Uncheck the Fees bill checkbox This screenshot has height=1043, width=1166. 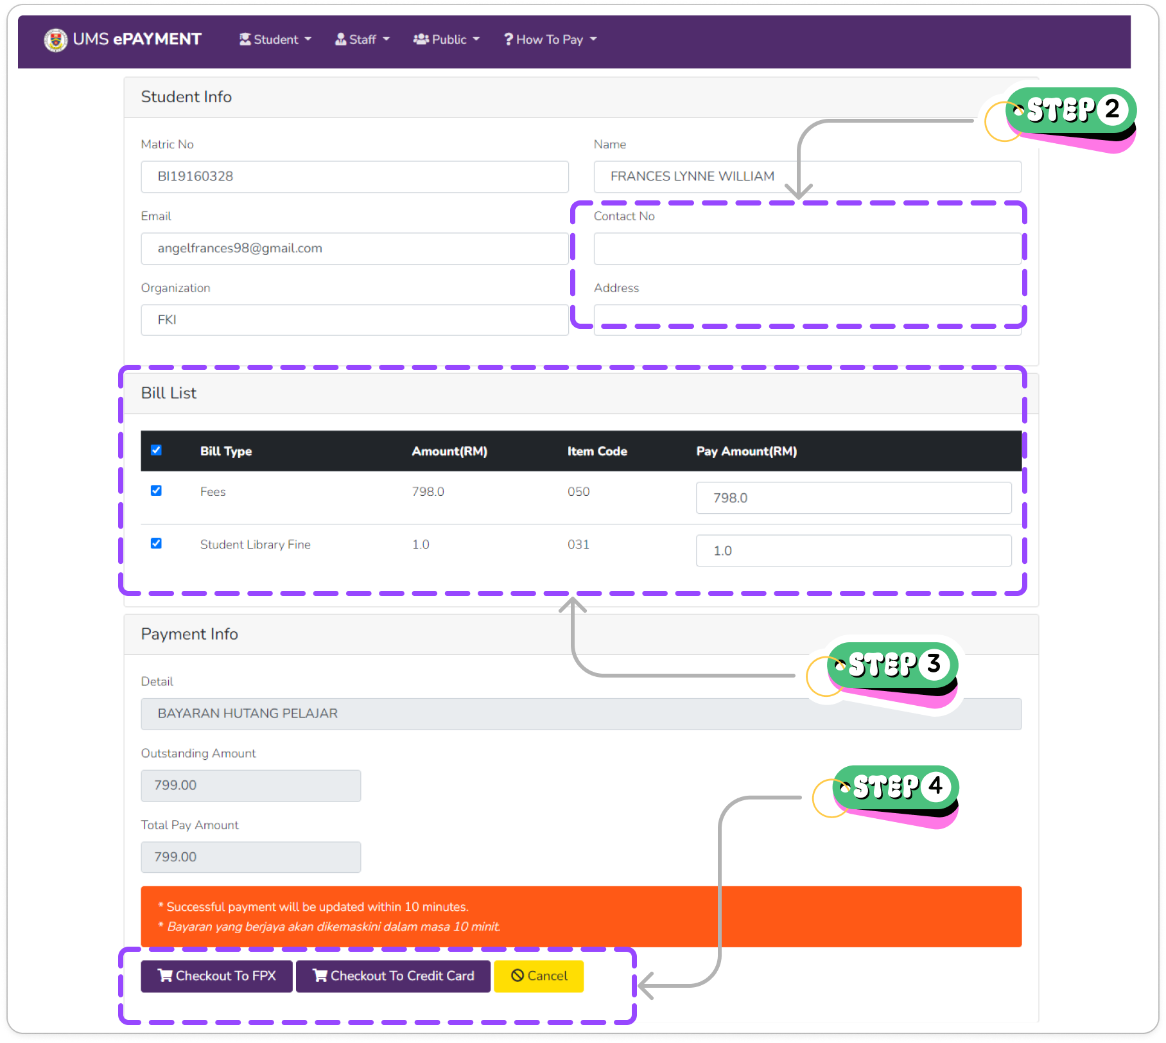pyautogui.click(x=156, y=491)
